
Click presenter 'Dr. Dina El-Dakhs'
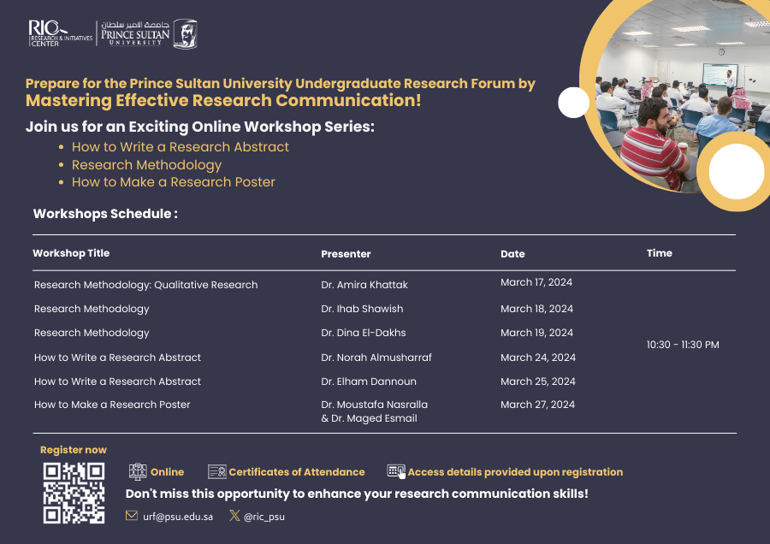[364, 333]
